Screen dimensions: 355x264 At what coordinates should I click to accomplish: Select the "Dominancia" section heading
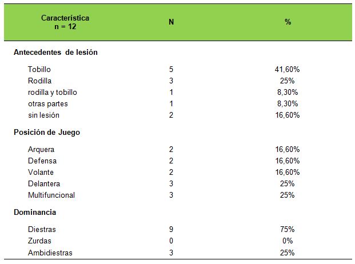(x=35, y=213)
